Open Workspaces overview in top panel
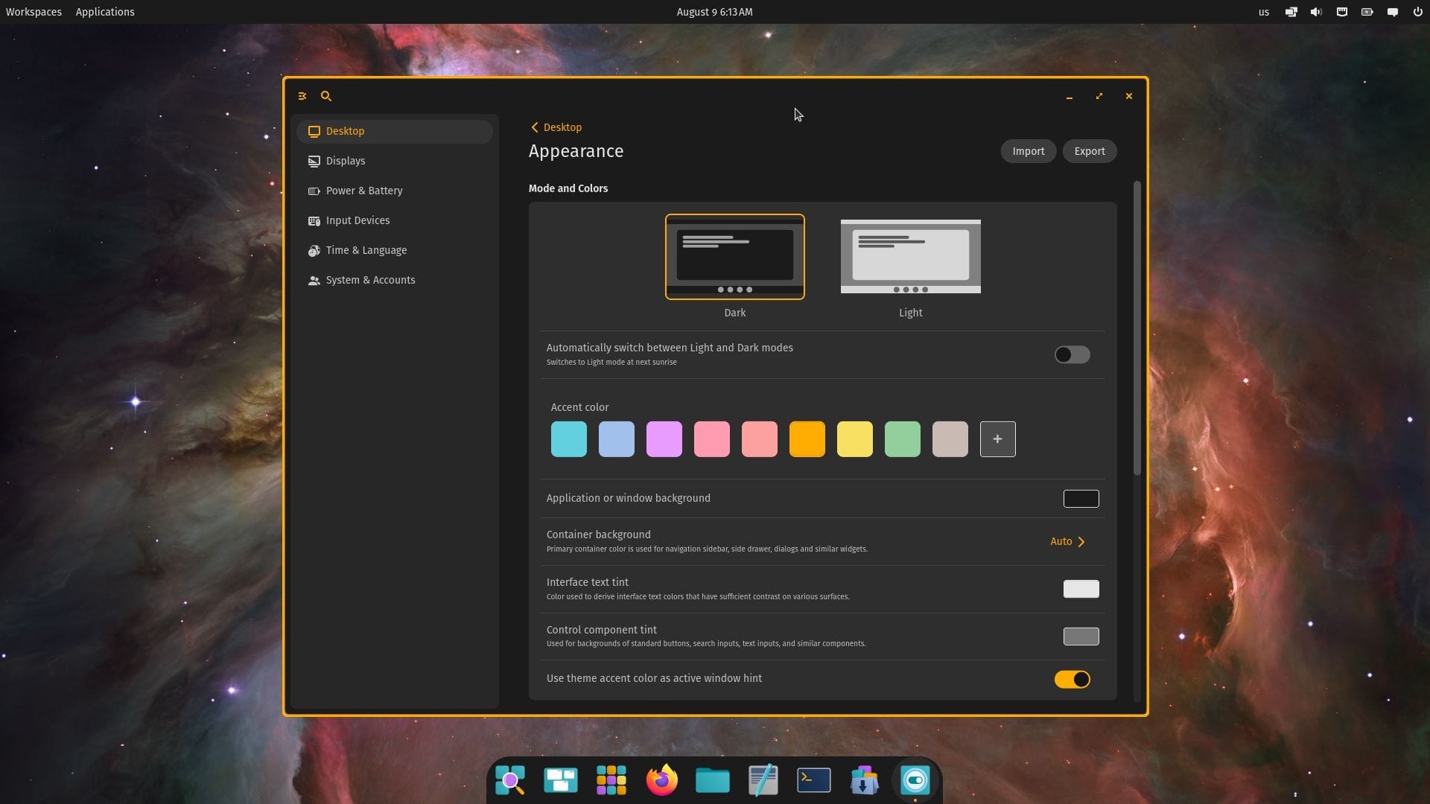This screenshot has height=804, width=1430. click(x=34, y=12)
